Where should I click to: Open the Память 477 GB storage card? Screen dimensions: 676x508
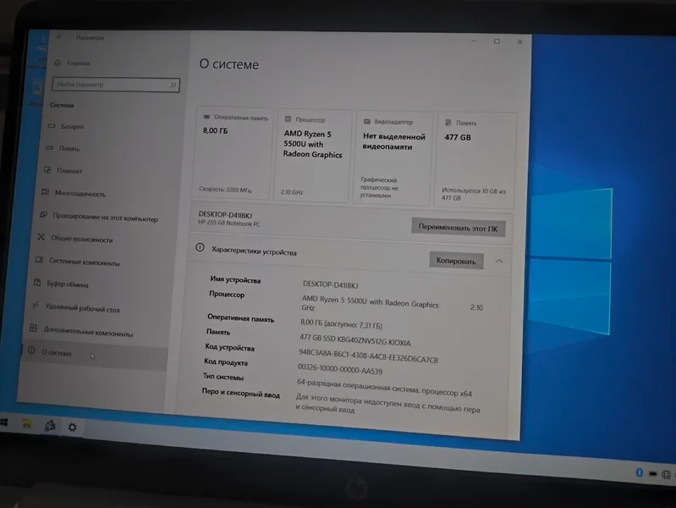(475, 161)
